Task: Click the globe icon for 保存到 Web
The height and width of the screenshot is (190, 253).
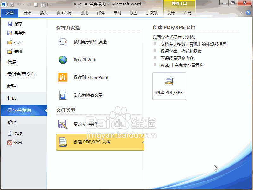Action: pyautogui.click(x=63, y=60)
